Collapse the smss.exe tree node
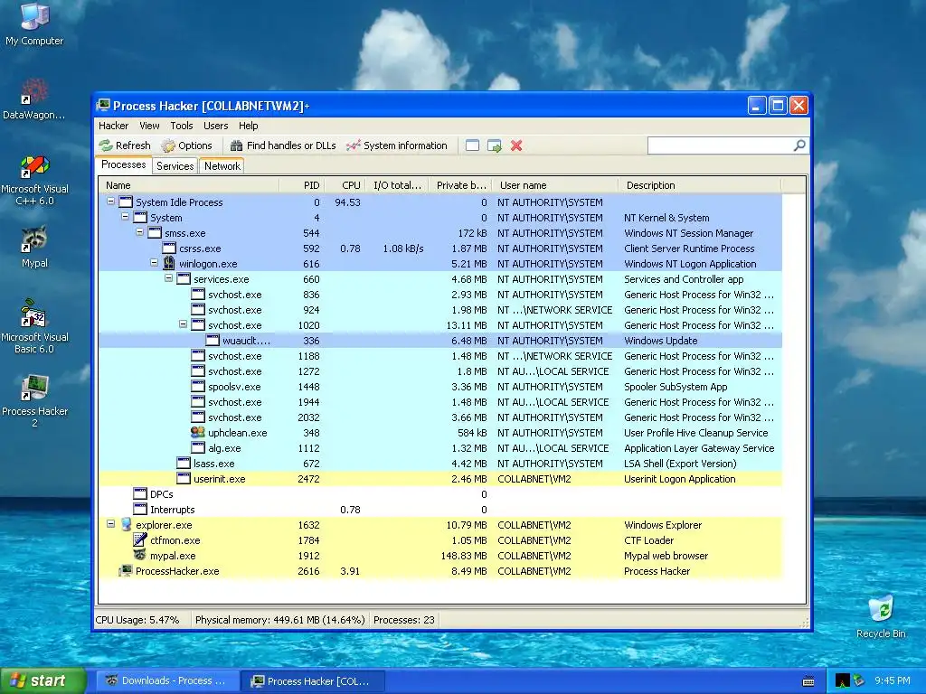The height and width of the screenshot is (694, 926). click(139, 232)
